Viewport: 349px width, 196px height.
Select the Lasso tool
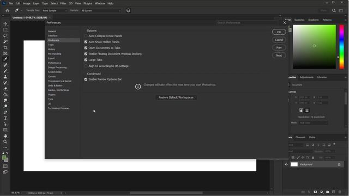point(5,35)
